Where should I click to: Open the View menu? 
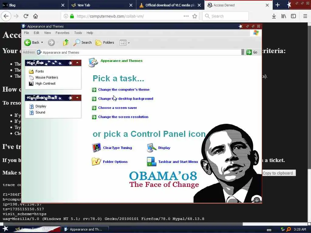[47, 33]
